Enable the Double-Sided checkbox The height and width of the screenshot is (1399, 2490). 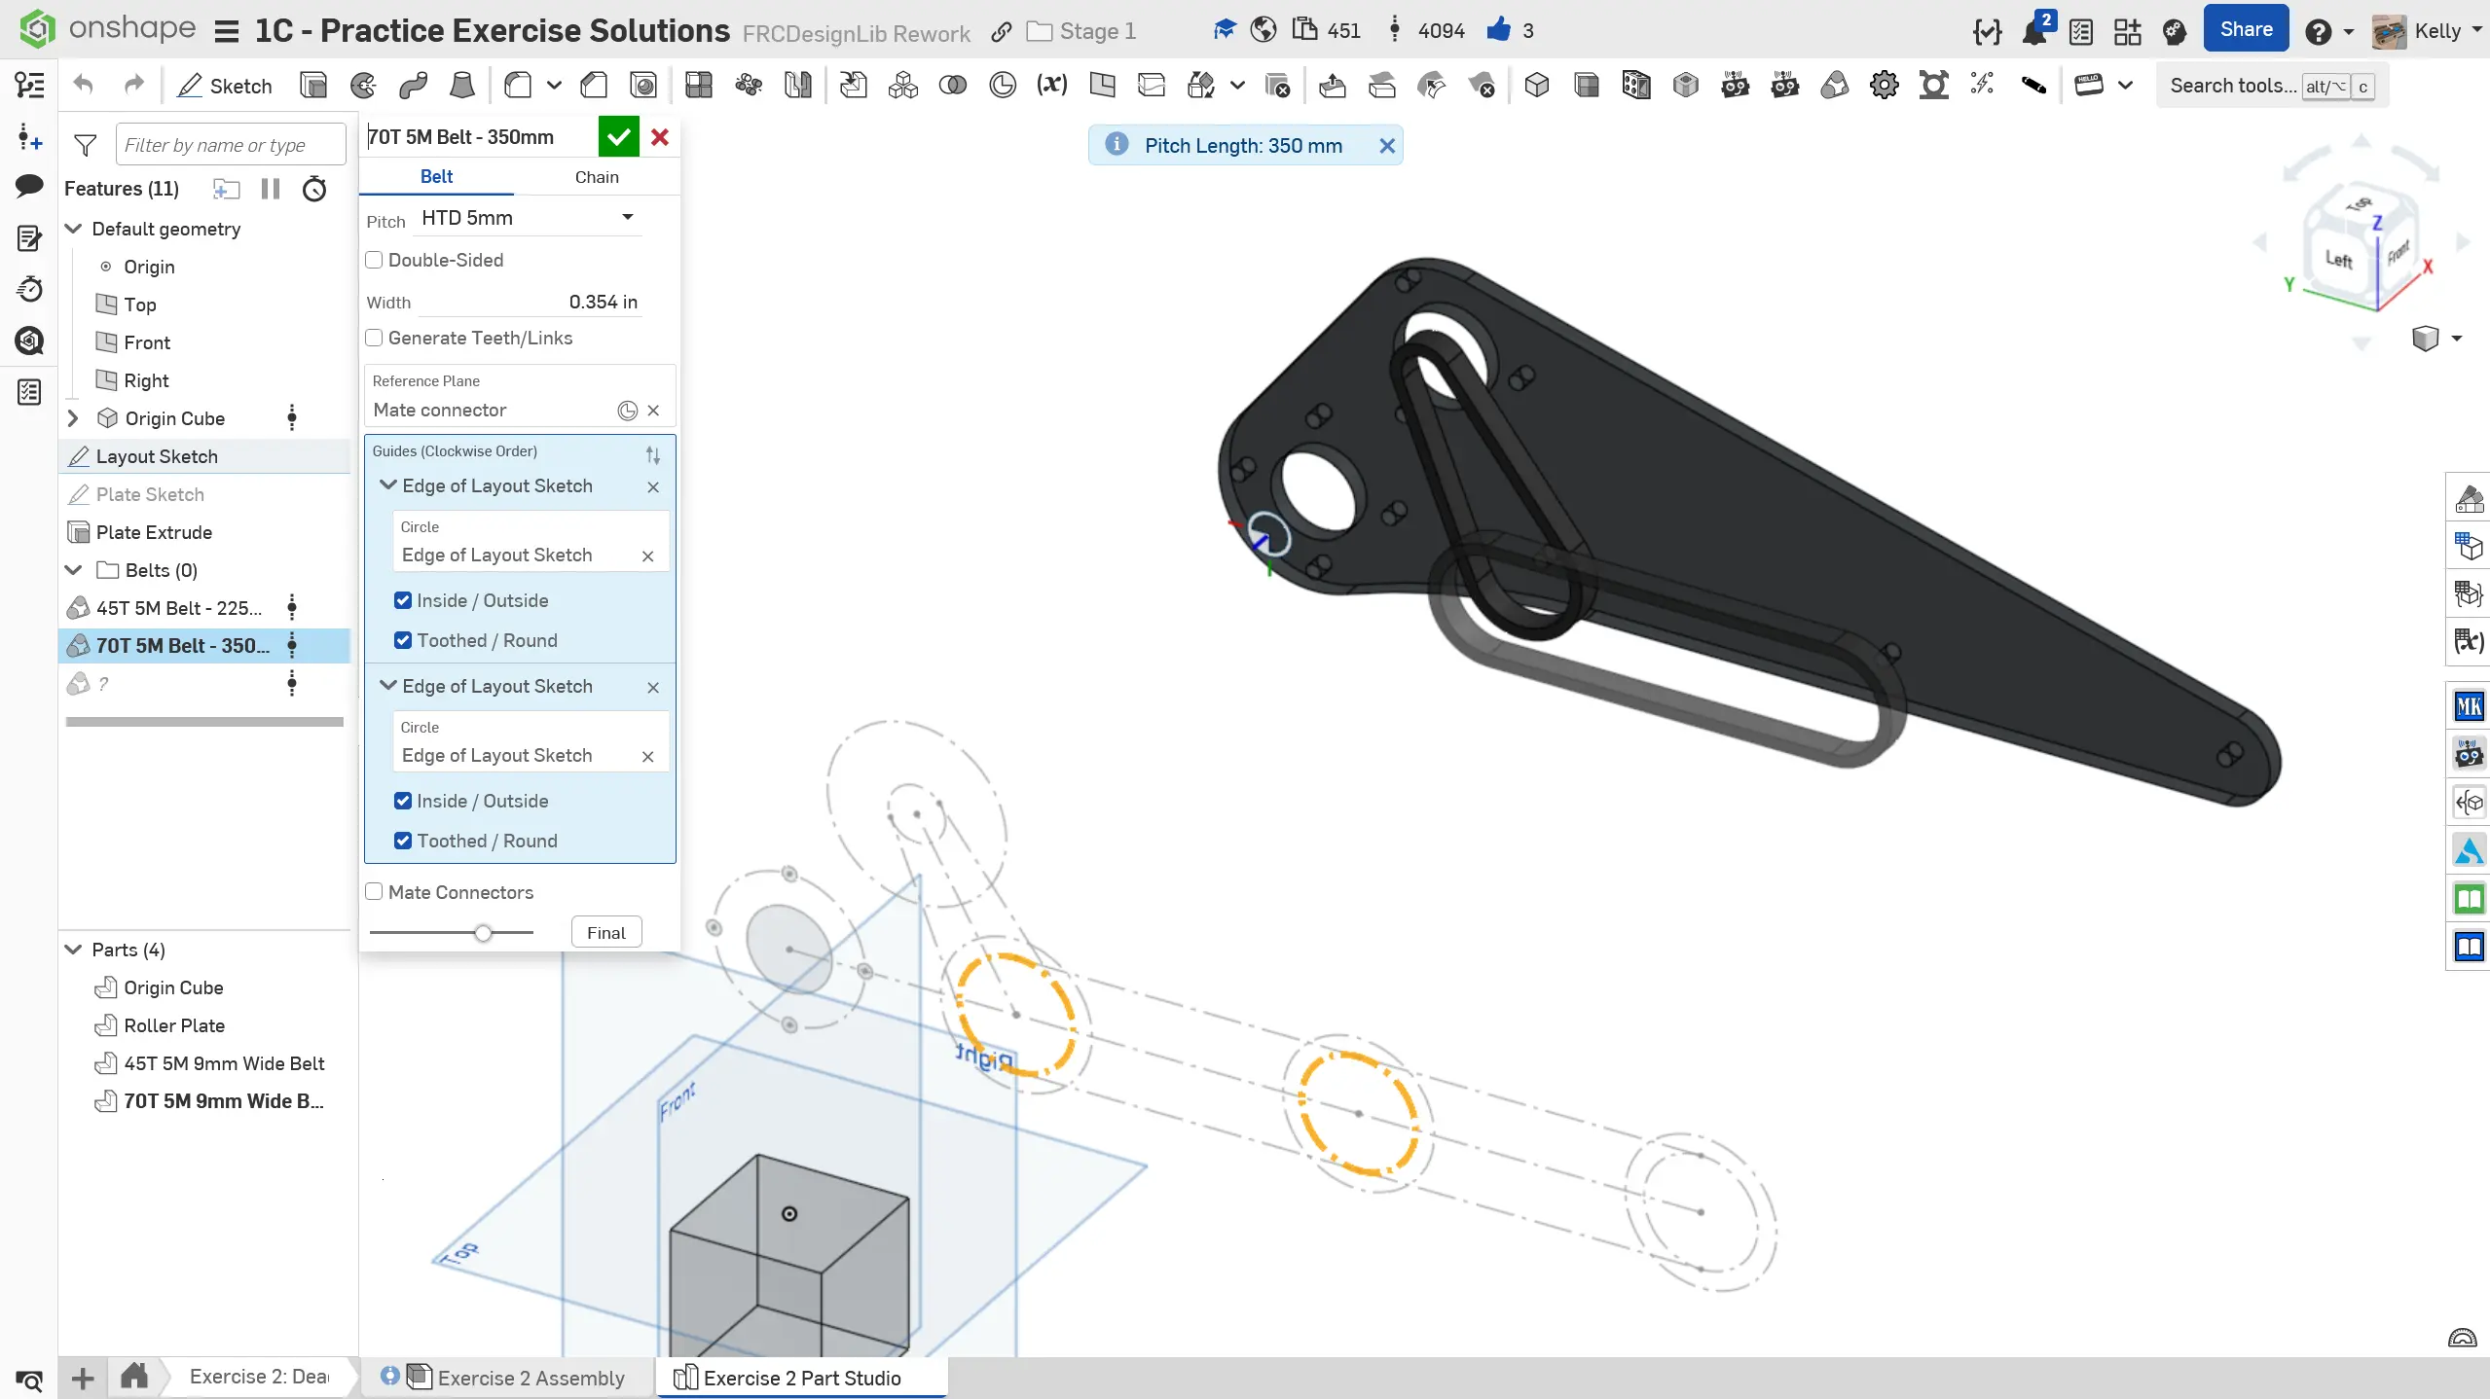pyautogui.click(x=375, y=260)
